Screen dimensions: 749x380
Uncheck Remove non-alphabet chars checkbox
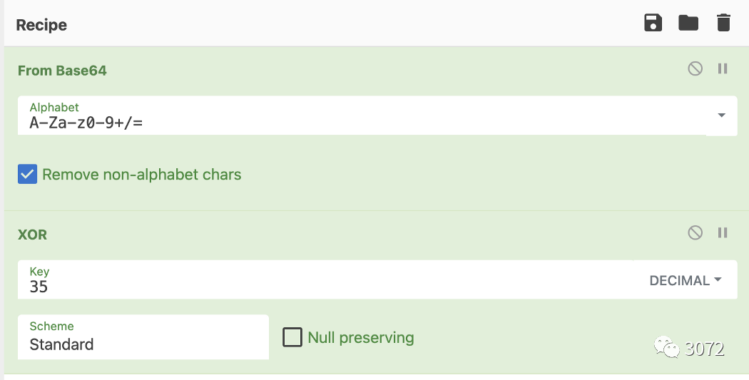pyautogui.click(x=27, y=174)
